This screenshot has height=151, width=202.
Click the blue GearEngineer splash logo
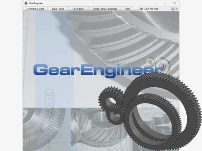coord(98,70)
